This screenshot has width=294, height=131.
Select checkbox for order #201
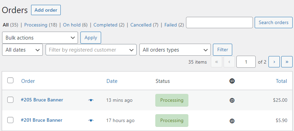[x=10, y=120]
